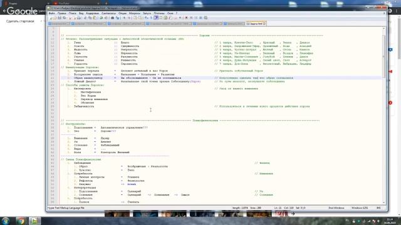This screenshot has width=401, height=225.
Task: Click the Print toolbar icon
Action: [80, 18]
